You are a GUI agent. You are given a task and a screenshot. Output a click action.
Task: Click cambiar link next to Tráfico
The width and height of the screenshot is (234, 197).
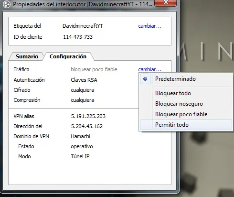[149, 69]
